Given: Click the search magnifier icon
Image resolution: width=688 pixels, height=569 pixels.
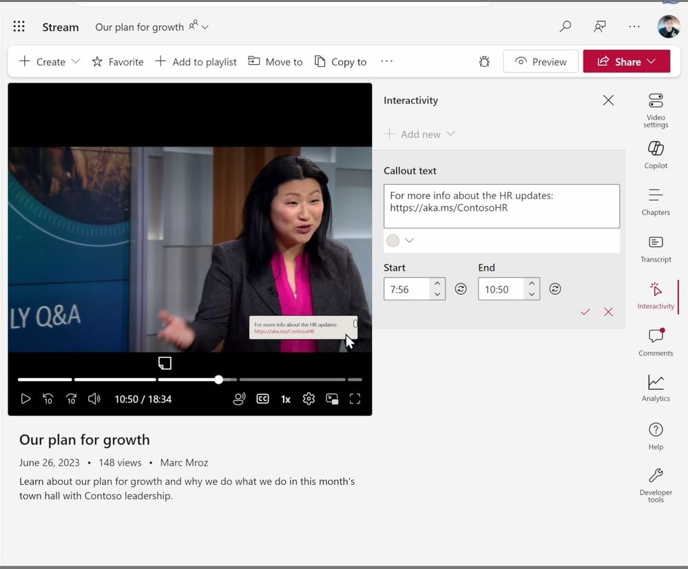Looking at the screenshot, I should coord(565,27).
